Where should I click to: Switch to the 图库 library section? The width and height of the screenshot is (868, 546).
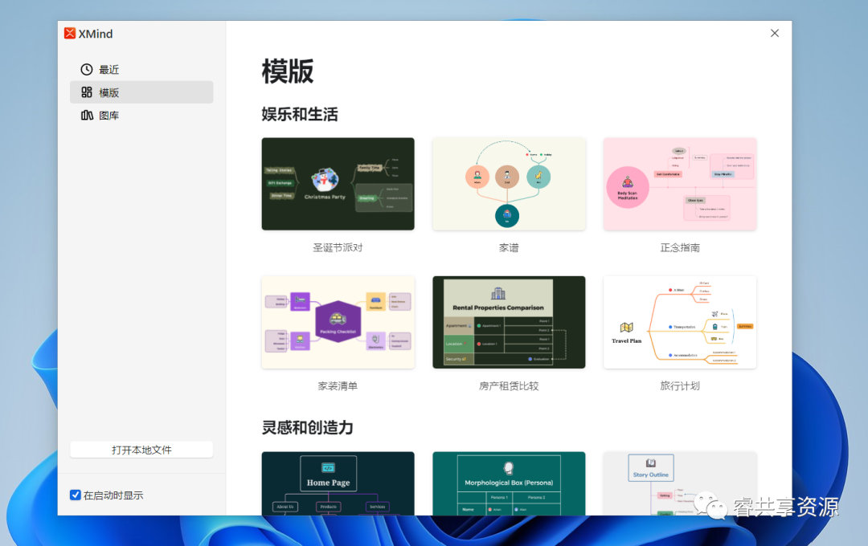click(141, 115)
